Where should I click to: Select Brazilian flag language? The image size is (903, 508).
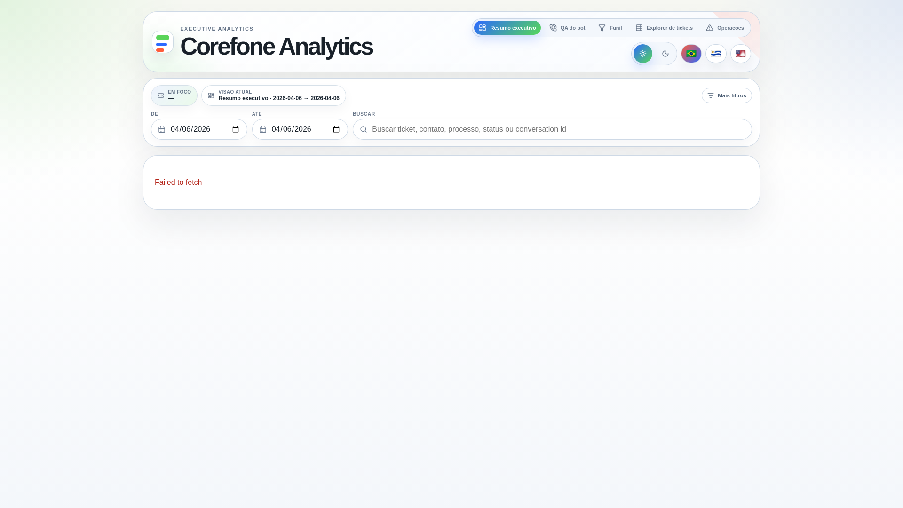pyautogui.click(x=691, y=54)
